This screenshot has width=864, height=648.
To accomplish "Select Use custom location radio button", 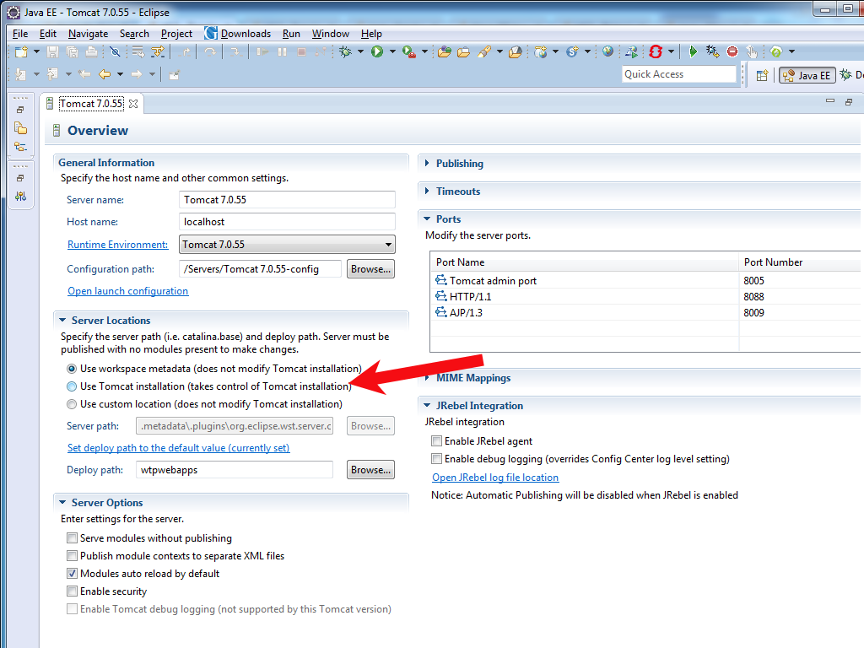I will click(x=72, y=404).
